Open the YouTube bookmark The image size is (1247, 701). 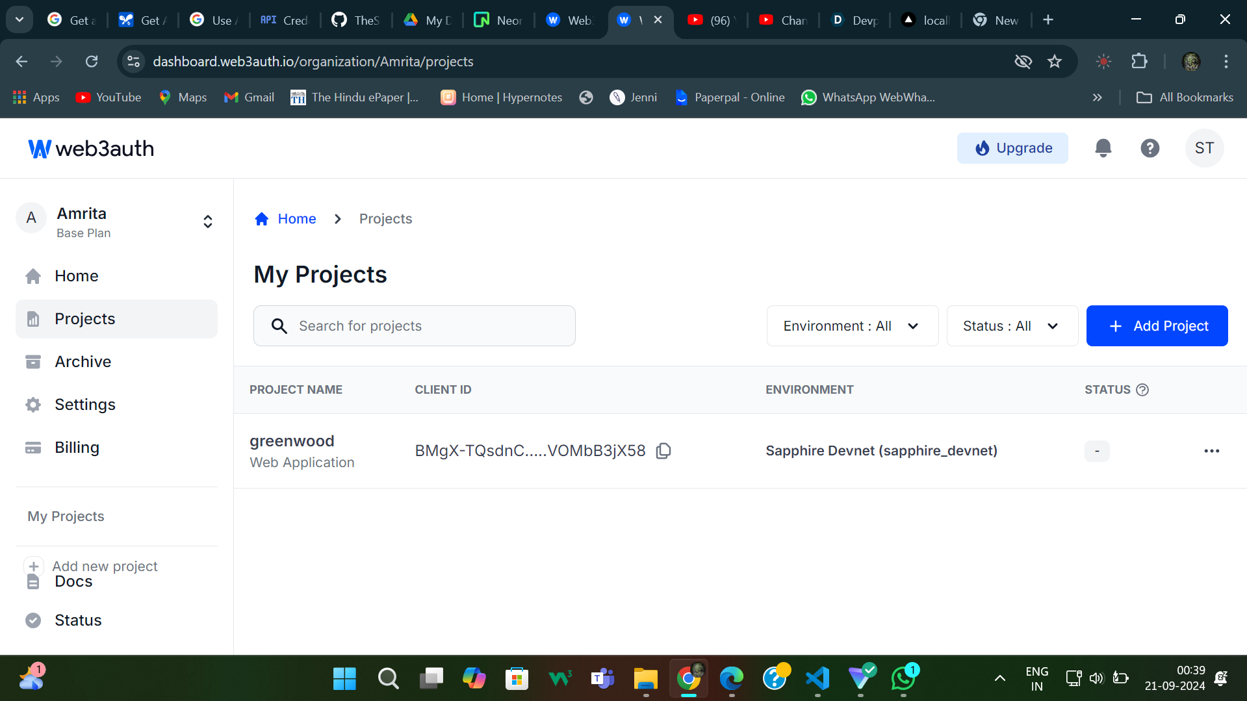point(108,97)
